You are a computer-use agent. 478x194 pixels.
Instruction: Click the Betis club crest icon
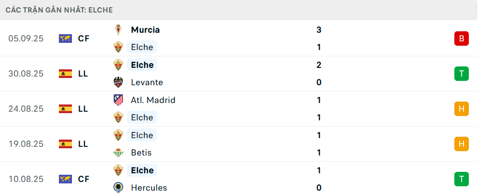click(118, 153)
